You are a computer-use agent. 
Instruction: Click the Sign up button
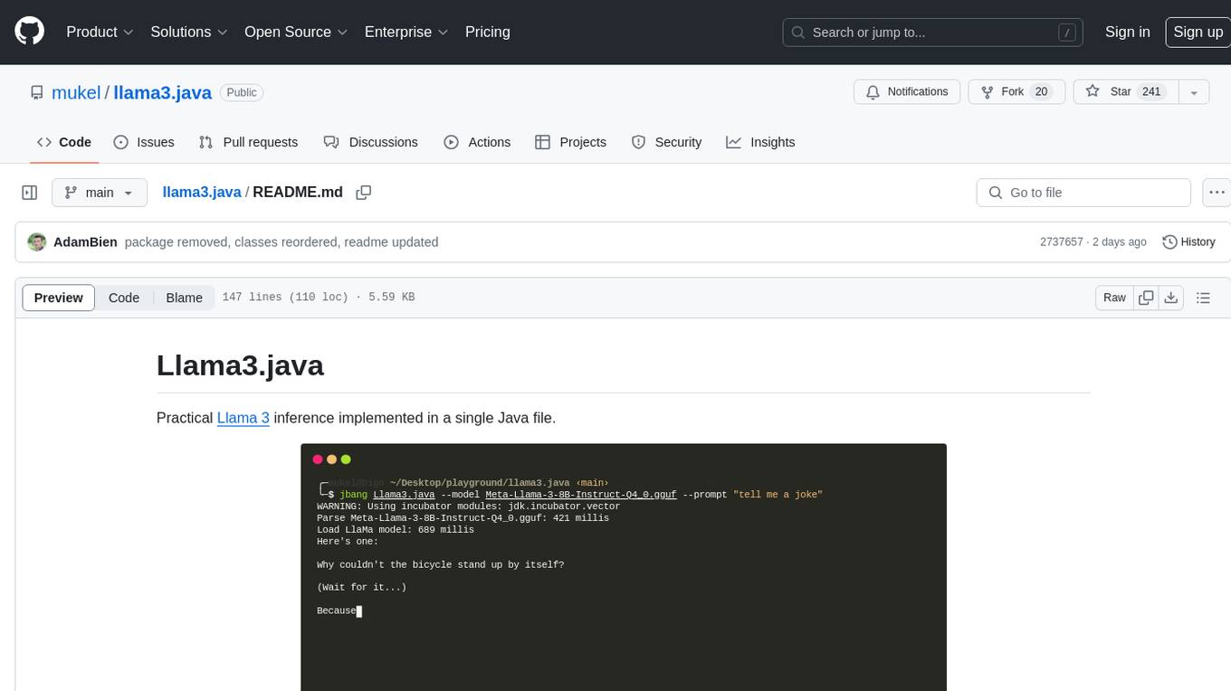pyautogui.click(x=1198, y=32)
